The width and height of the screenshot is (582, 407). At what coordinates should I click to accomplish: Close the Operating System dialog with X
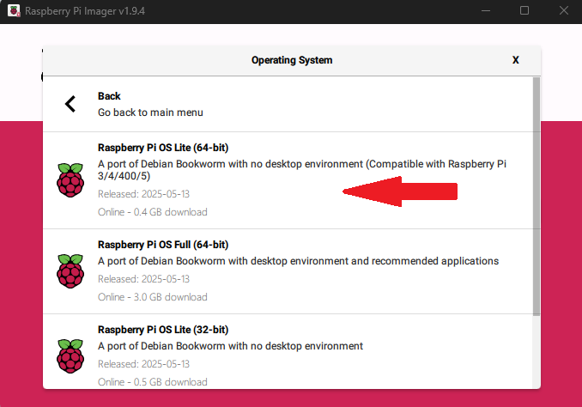point(516,60)
